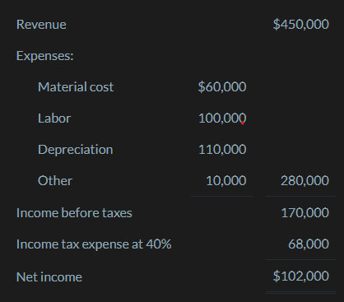The width and height of the screenshot is (344, 302).
Task: Click the double underline below net income
Action: pos(300,293)
